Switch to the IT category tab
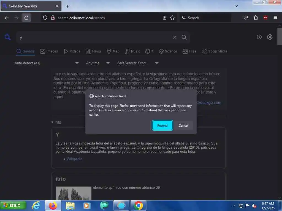 (x=149, y=51)
